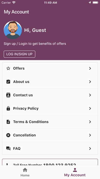Viewport: 100px width, 179px height.
Task: Click the star icon beside Offers
Action: pos(8,68)
